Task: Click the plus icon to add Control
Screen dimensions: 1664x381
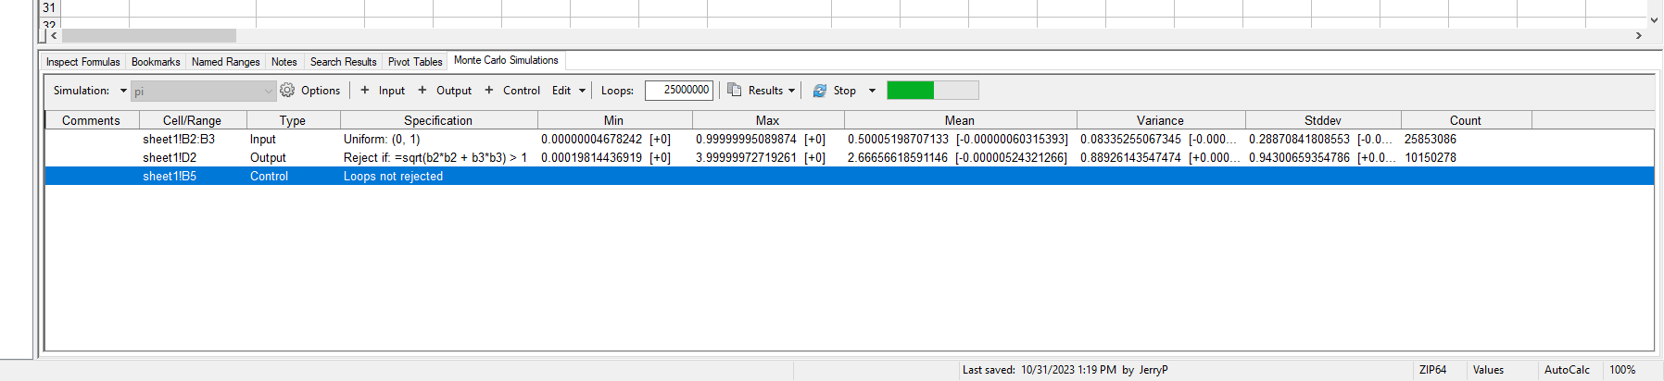Action: pos(489,91)
